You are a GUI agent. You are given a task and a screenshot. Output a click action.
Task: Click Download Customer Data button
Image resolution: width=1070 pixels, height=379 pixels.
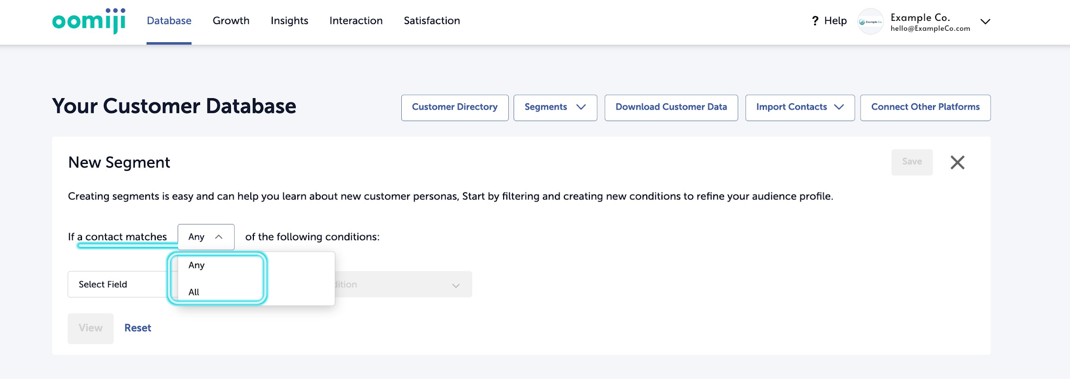[671, 107]
